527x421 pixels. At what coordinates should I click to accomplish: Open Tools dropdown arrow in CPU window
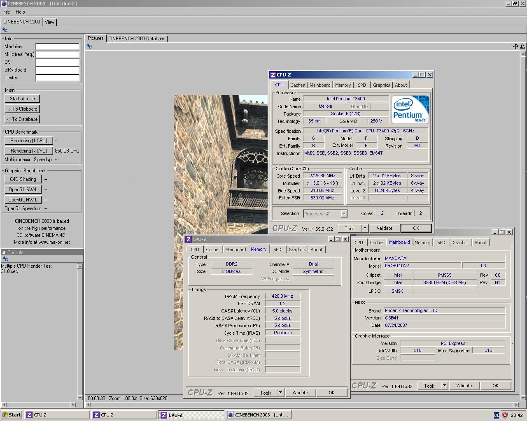pos(365,228)
